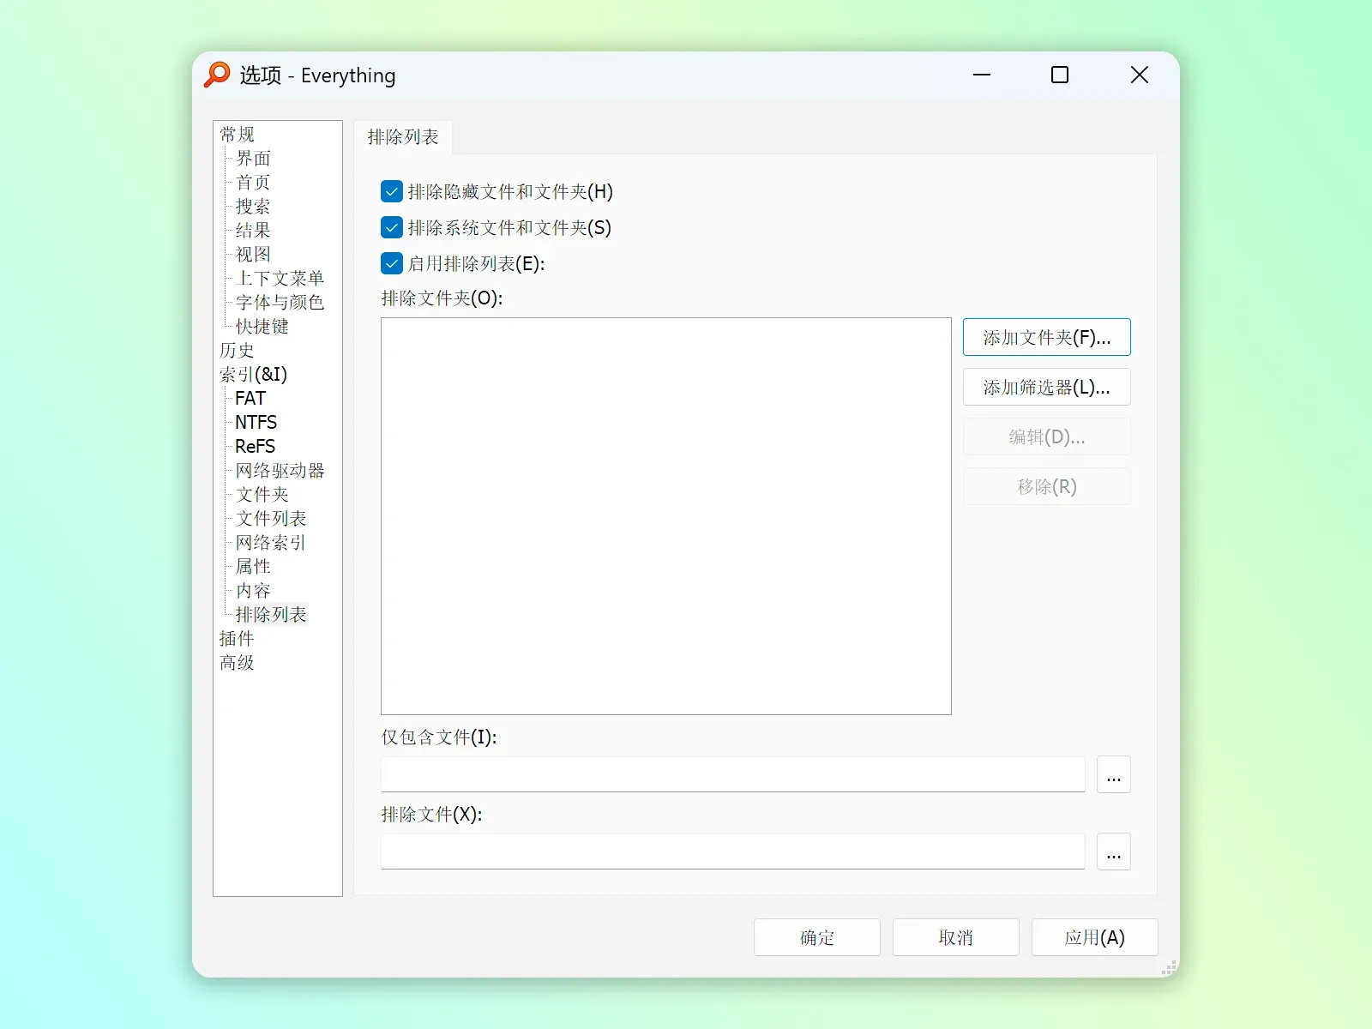
Task: Maximize the options window
Action: pos(1060,75)
